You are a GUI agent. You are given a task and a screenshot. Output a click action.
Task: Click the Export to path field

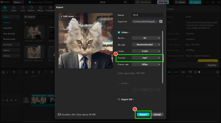click(x=145, y=21)
